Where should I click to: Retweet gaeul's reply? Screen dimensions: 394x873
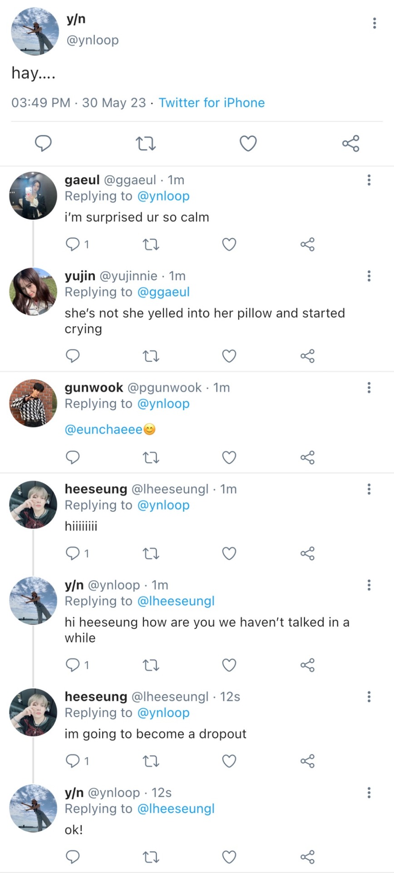[x=151, y=245]
